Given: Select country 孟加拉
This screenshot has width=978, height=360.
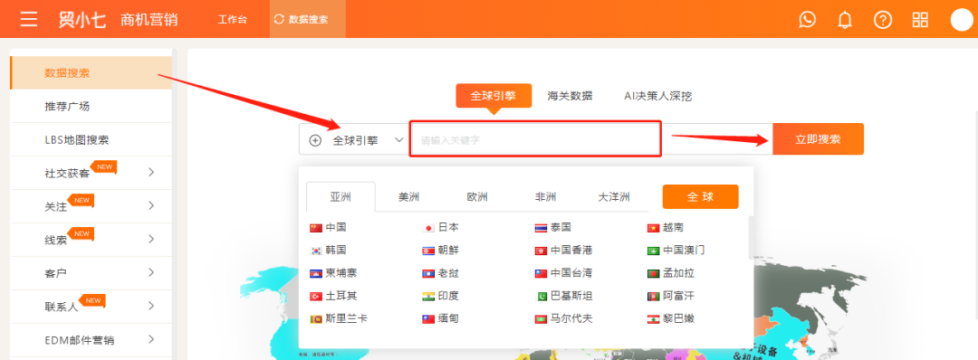Looking at the screenshot, I should [x=671, y=273].
